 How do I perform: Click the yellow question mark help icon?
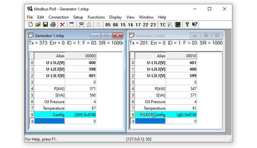(187, 25)
